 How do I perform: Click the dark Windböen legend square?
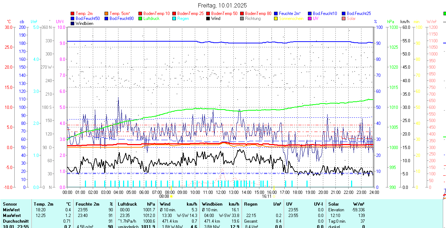(73, 23)
